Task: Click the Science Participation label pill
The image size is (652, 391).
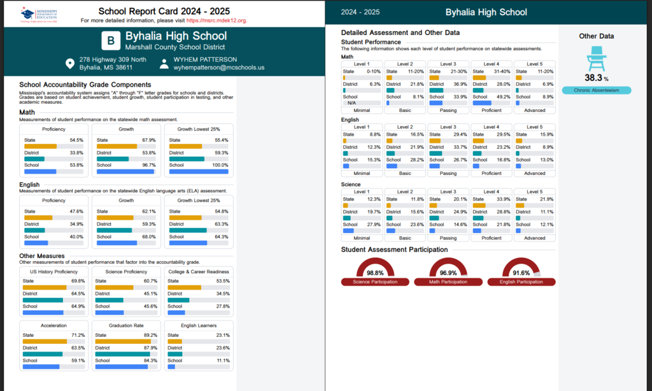Action: tap(375, 280)
